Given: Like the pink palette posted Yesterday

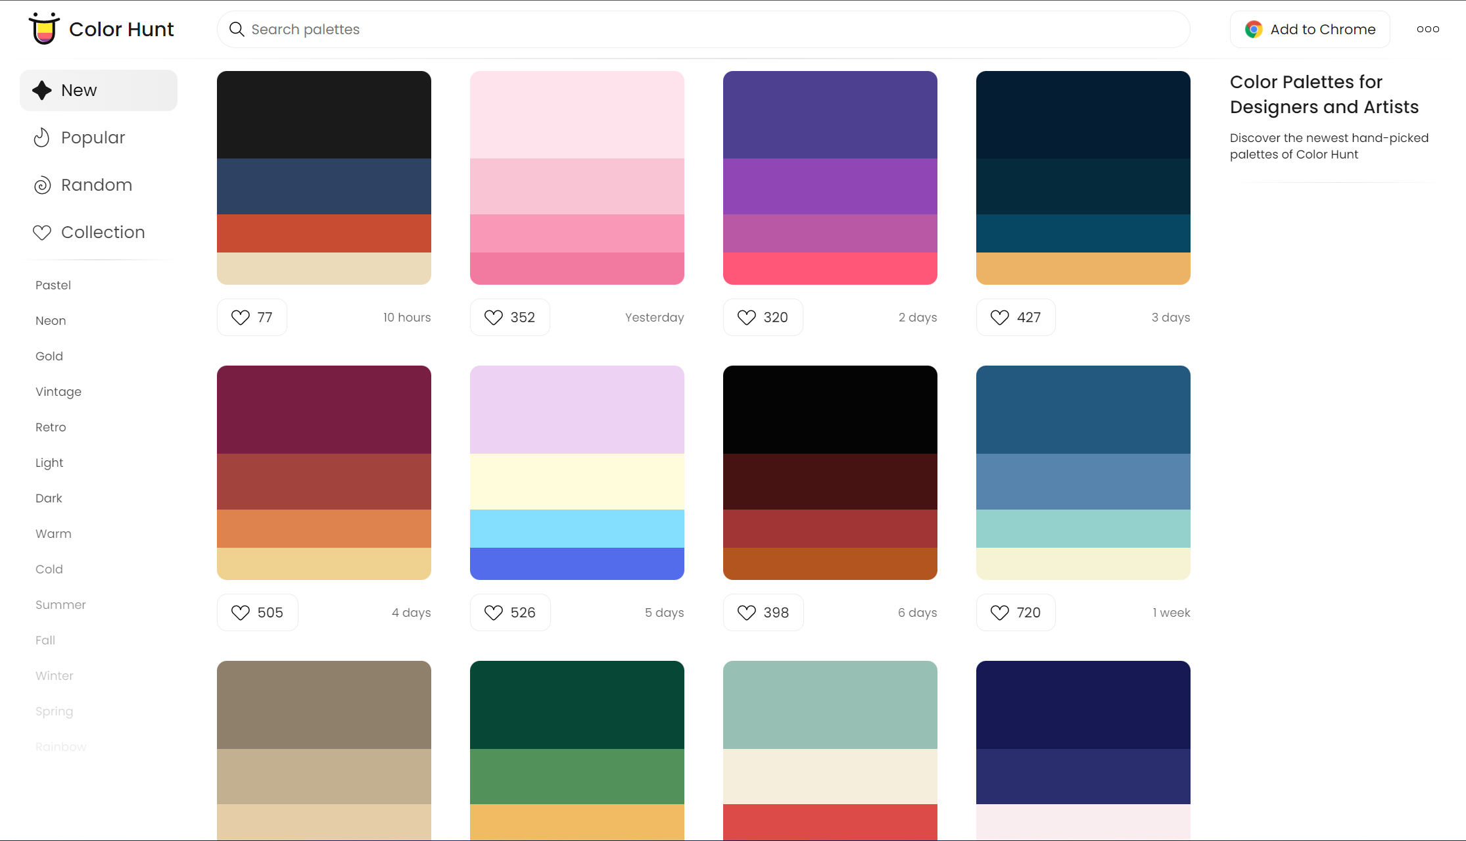Looking at the screenshot, I should (x=493, y=317).
